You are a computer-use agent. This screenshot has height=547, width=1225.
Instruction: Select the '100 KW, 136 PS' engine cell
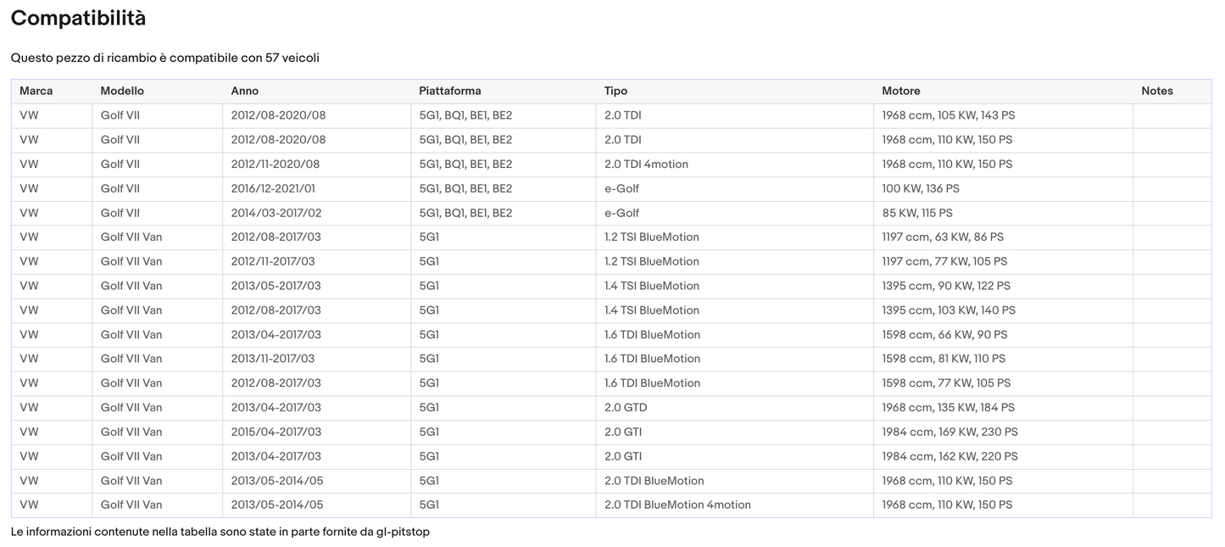(x=921, y=188)
